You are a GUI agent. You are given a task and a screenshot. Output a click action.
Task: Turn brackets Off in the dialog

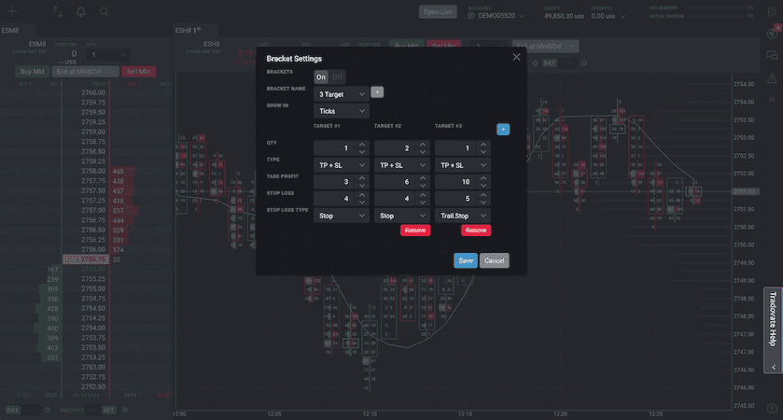[335, 77]
